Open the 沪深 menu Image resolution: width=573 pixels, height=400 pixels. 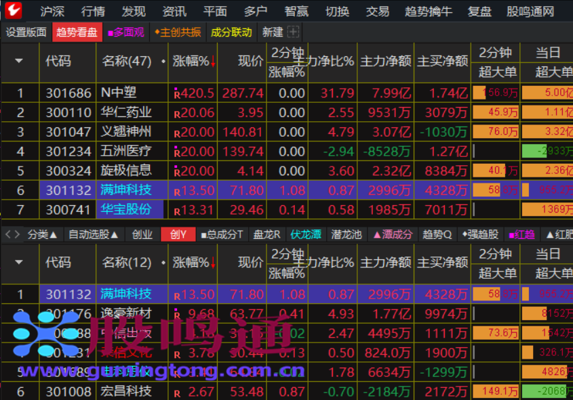pyautogui.click(x=52, y=12)
